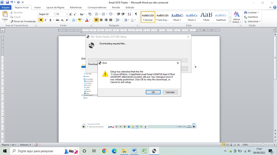Click Pincel de Formatação format painter
Viewport: 277px width, 155px height.
23,21
